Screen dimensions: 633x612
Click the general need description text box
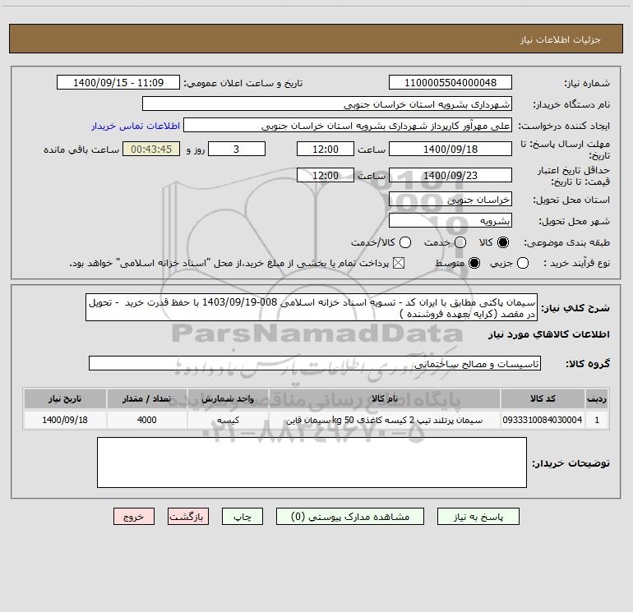click(x=312, y=307)
